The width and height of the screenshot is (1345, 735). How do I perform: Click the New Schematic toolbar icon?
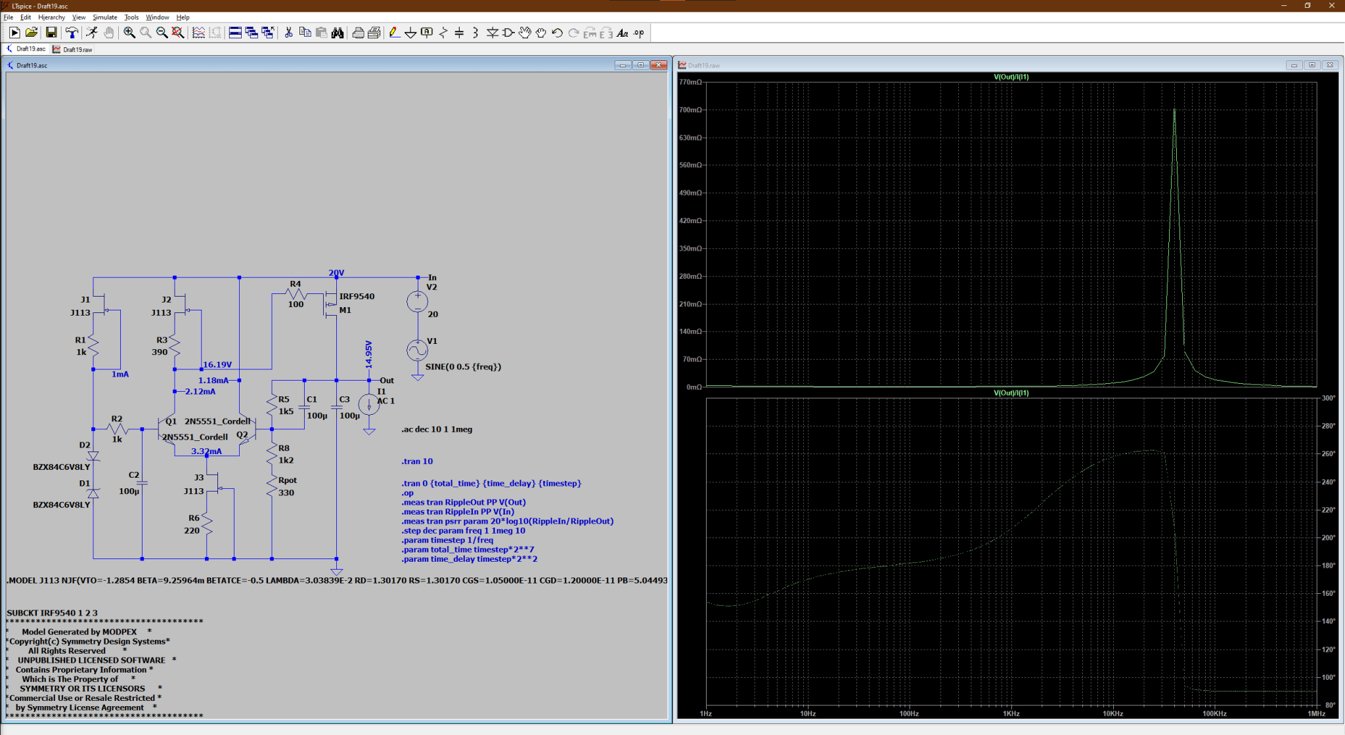pos(14,33)
